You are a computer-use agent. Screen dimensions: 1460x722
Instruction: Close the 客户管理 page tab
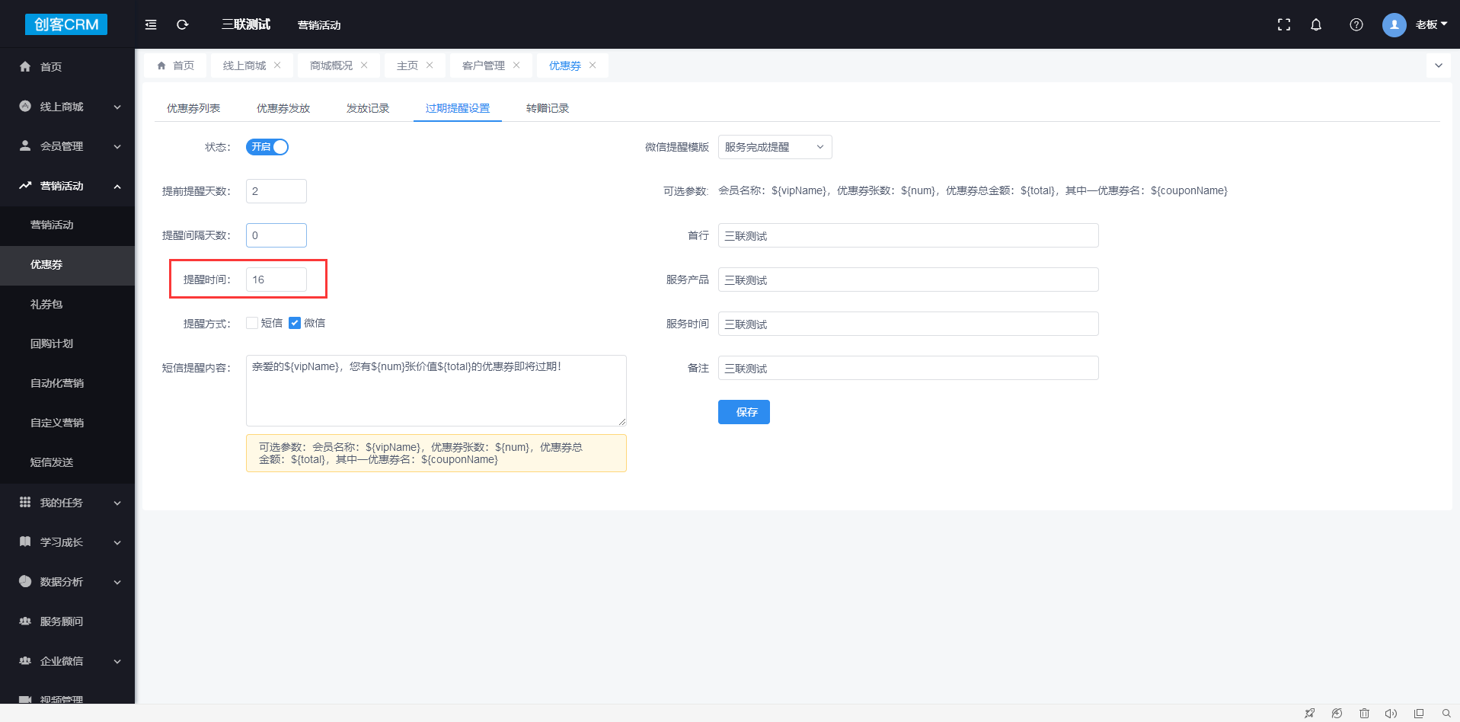click(x=516, y=65)
